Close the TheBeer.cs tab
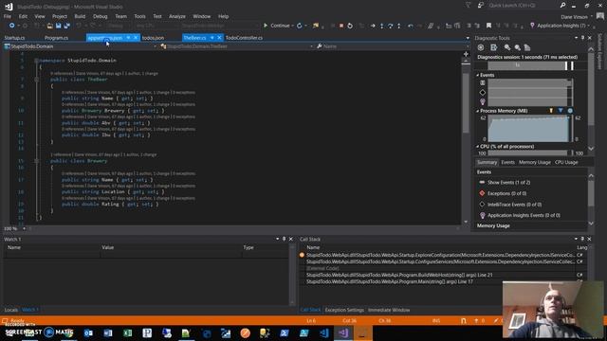This screenshot has height=341, width=607. (219, 38)
